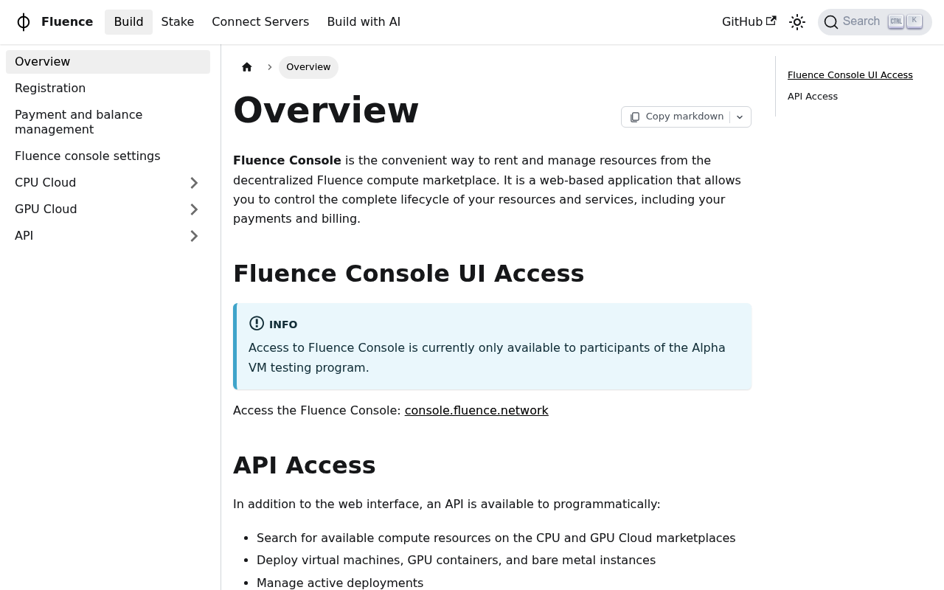Click the Copy markdown button
The image size is (944, 590).
[676, 117]
